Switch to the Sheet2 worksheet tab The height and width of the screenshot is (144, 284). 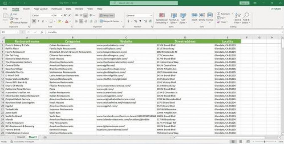coord(21,137)
